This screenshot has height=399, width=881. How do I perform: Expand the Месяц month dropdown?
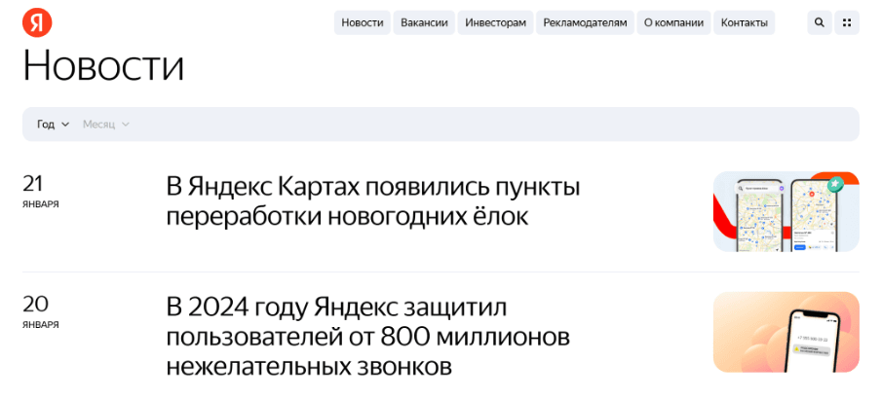click(105, 125)
